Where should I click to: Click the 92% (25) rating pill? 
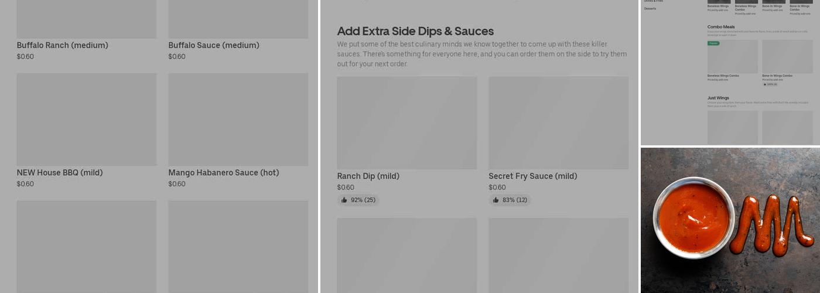tap(358, 200)
